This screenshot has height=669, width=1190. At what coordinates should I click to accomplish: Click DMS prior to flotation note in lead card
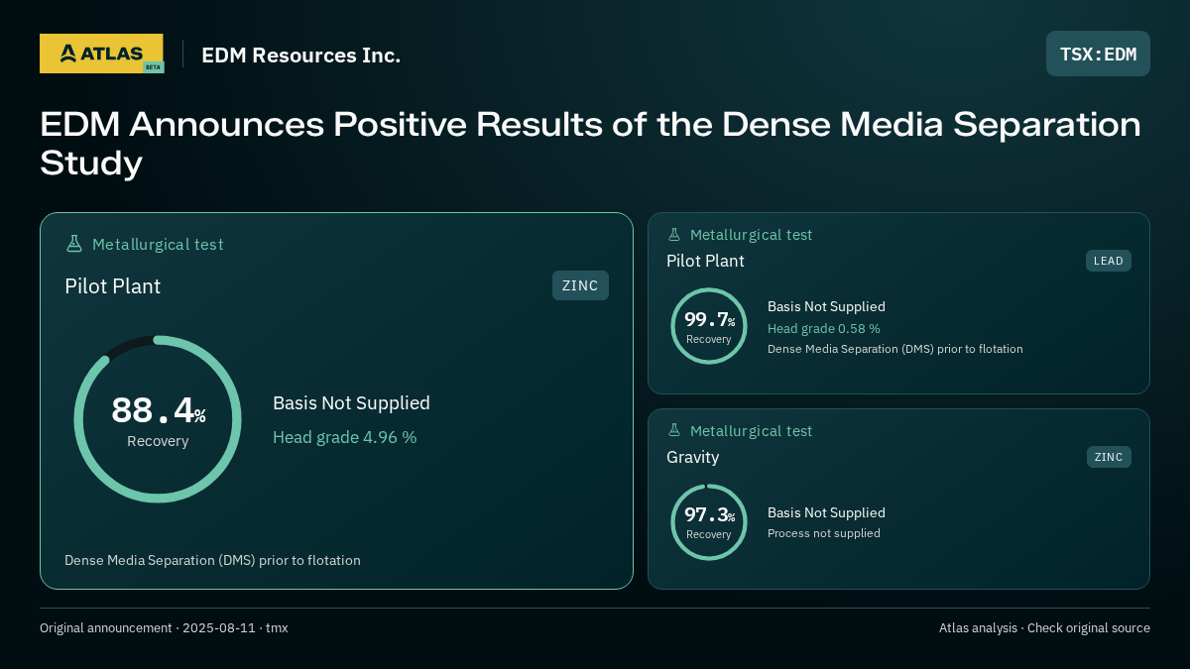click(x=895, y=349)
